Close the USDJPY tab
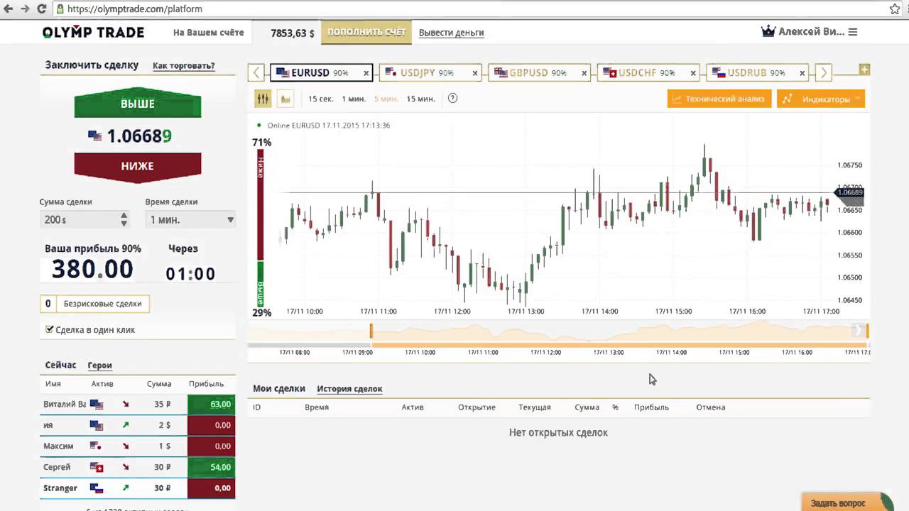Screen dimensions: 909x511 (x=476, y=73)
